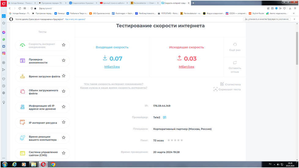The image size is (299, 168).
Task: Click Мбит/сек unit under incoming speed
Action: click(112, 67)
